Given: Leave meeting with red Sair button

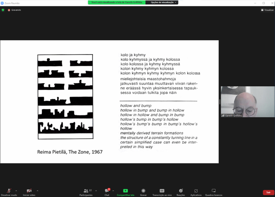Looking at the screenshot, I should (268, 193).
